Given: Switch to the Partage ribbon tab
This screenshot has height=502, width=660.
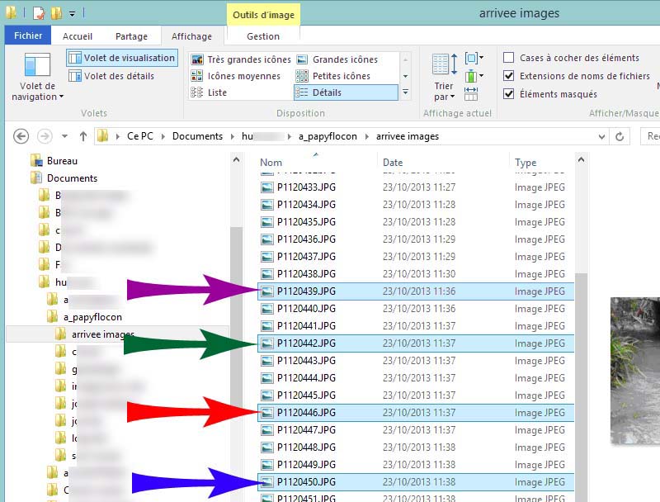Looking at the screenshot, I should (x=131, y=36).
